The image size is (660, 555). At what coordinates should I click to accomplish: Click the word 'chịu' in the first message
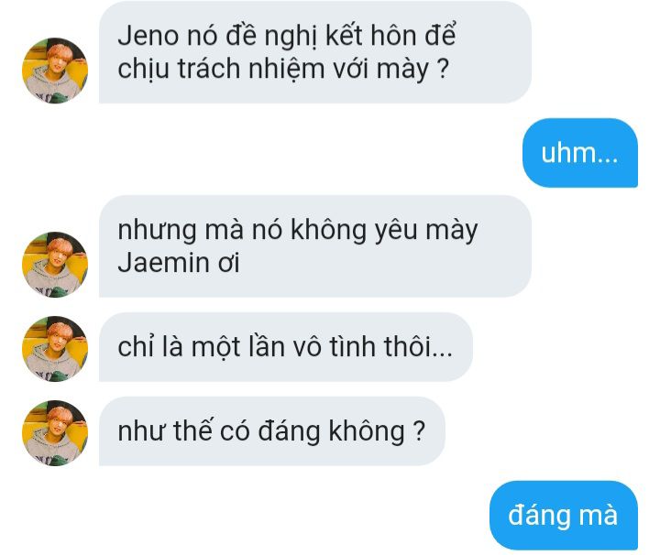pyautogui.click(x=143, y=69)
